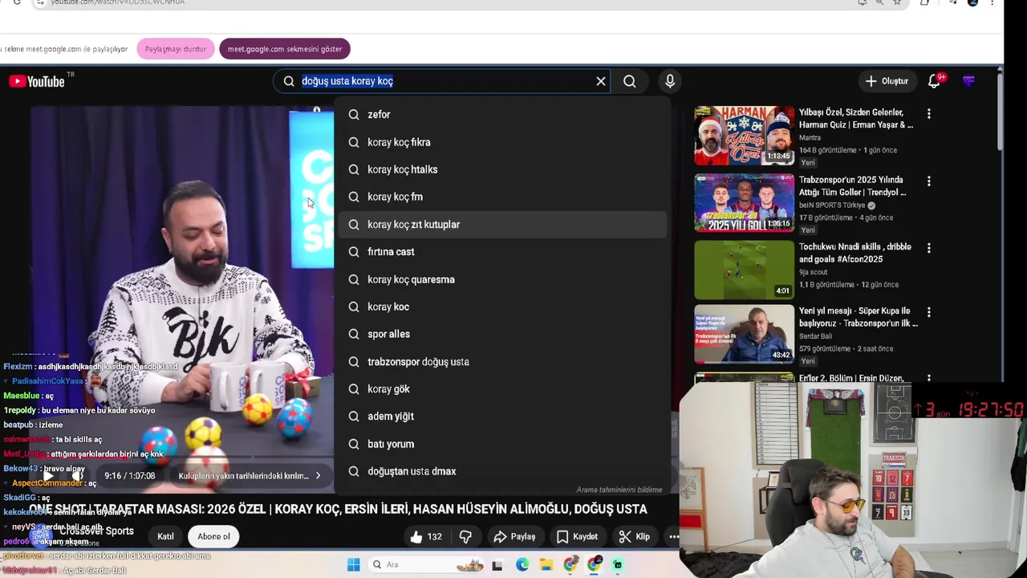Select suggestion 'doğuştan usta dmax'
The width and height of the screenshot is (1027, 578).
[x=502, y=471]
